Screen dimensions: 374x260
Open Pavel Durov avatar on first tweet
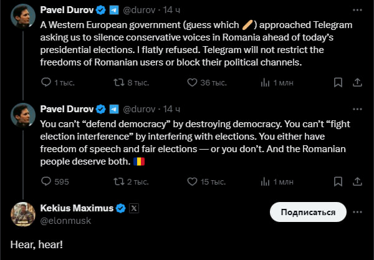click(23, 16)
